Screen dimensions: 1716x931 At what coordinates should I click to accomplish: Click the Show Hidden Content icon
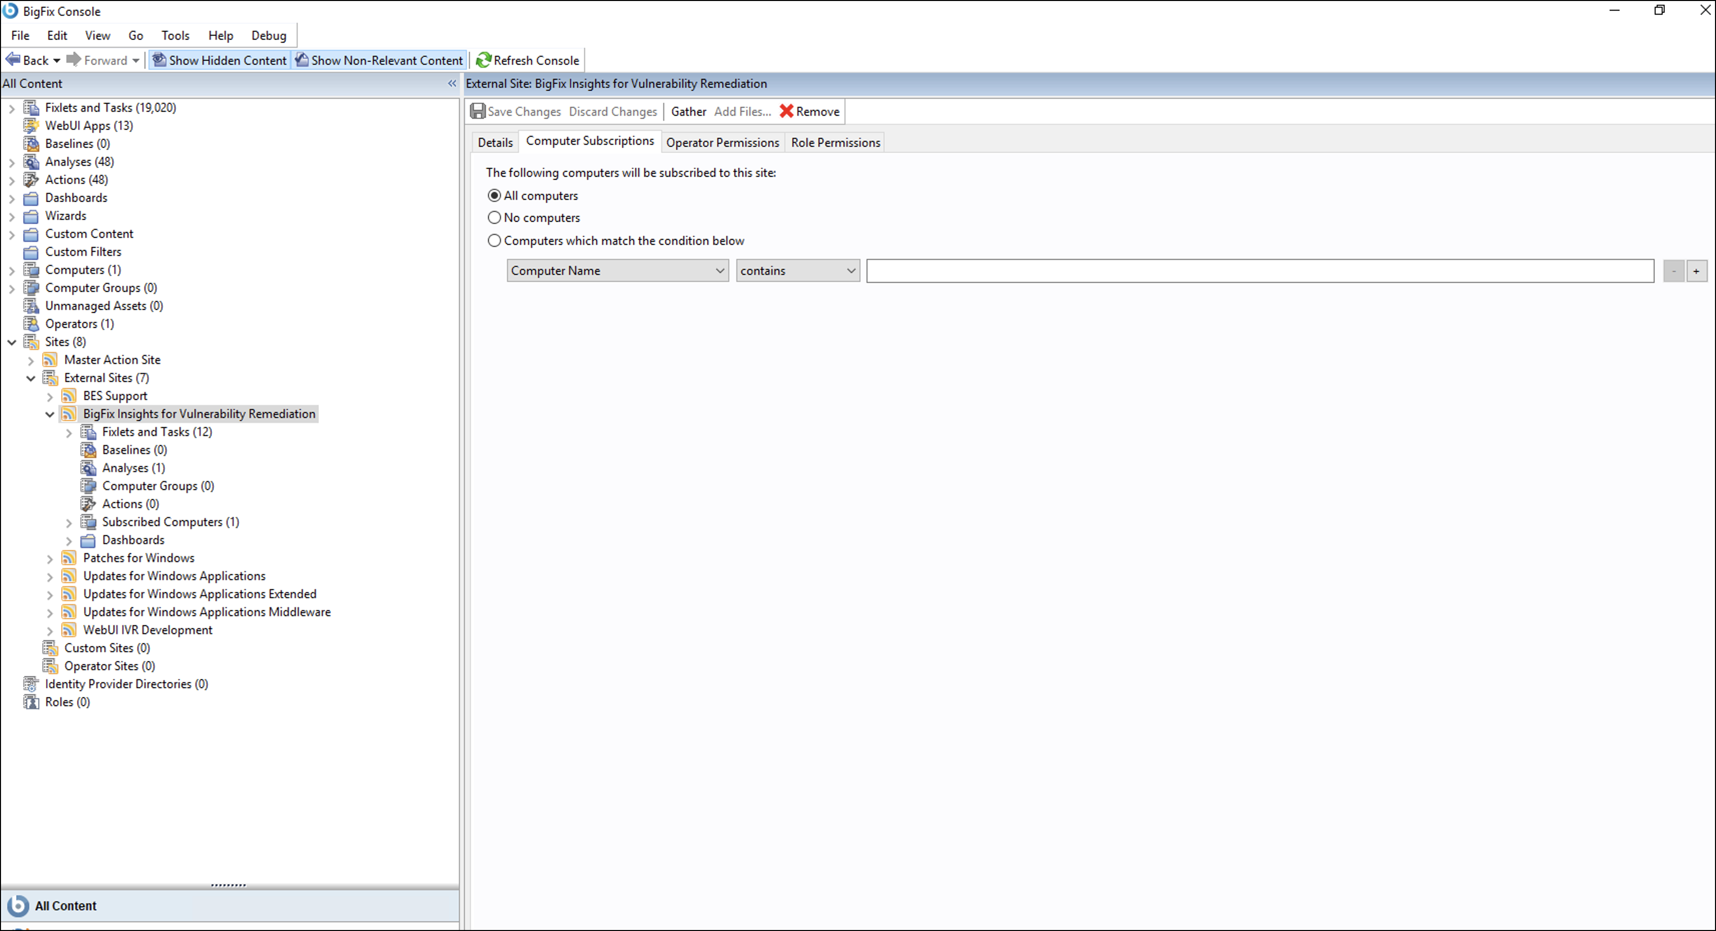(x=159, y=60)
